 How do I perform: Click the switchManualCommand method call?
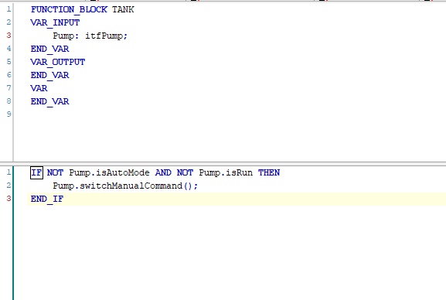point(131,186)
